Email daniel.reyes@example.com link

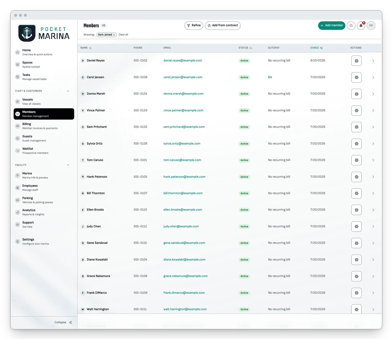[183, 61]
